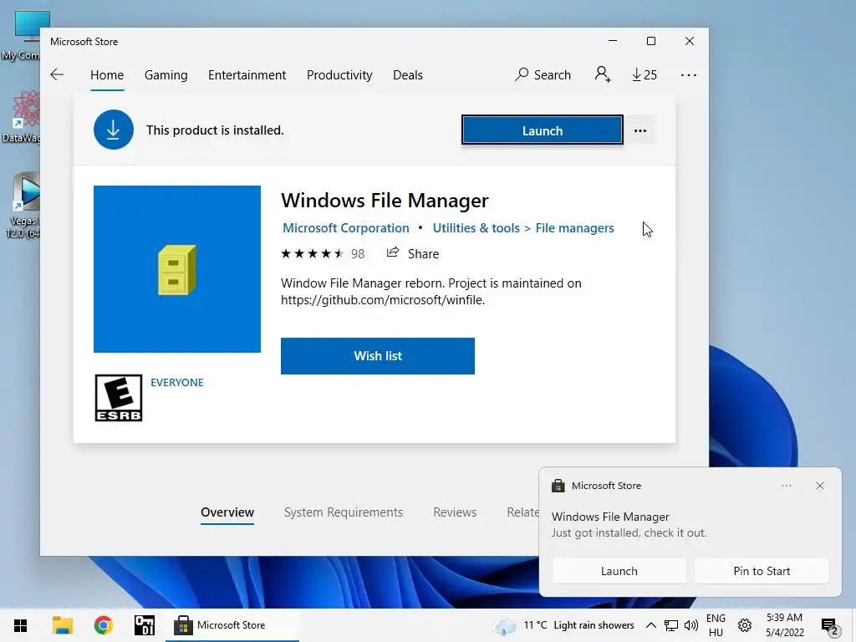Click Launch in the notification toast

(619, 571)
